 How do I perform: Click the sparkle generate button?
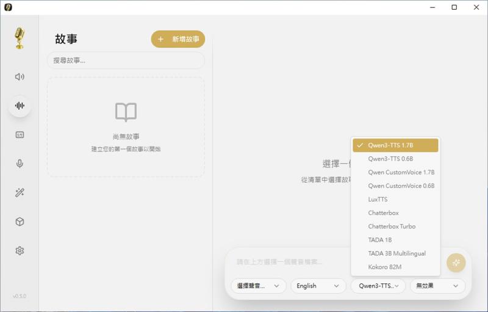pos(456,263)
